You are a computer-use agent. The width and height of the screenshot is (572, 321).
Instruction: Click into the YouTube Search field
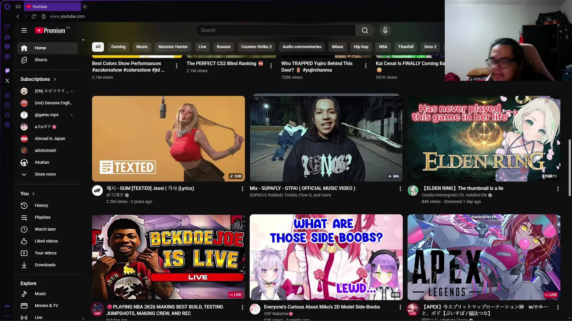pyautogui.click(x=276, y=30)
